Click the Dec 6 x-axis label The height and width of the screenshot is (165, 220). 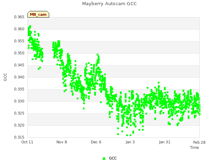96,142
